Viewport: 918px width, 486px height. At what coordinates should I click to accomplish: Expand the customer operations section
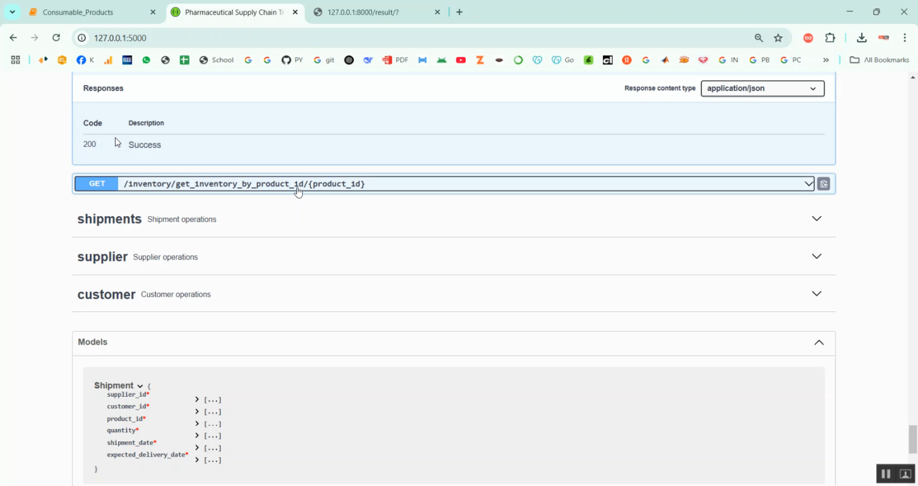point(816,294)
